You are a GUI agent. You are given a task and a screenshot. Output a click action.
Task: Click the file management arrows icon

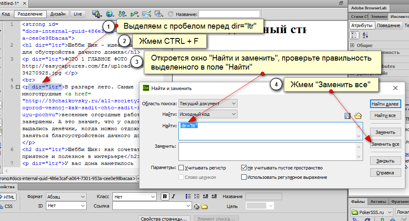(x=122, y=14)
